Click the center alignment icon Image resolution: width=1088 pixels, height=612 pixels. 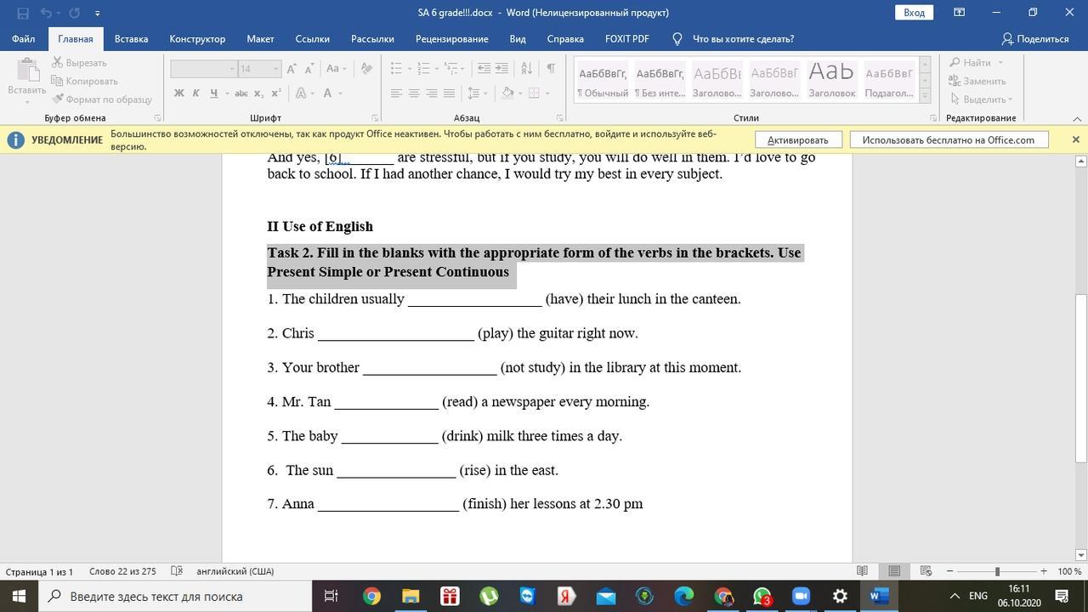(414, 93)
